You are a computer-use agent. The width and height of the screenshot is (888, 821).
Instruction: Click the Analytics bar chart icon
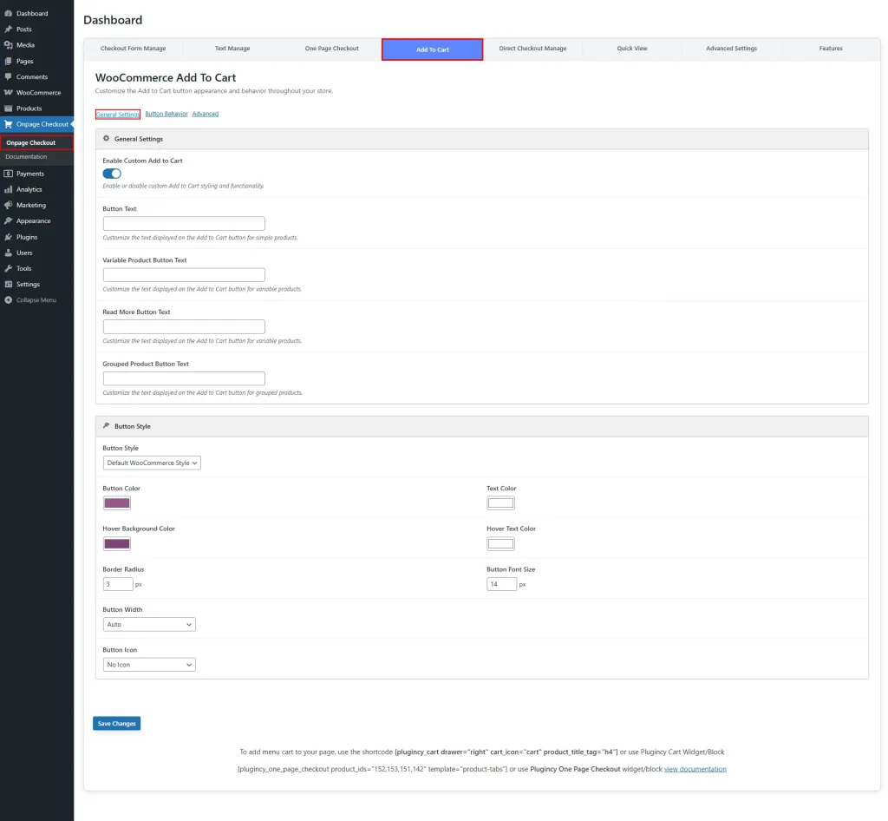[9, 189]
